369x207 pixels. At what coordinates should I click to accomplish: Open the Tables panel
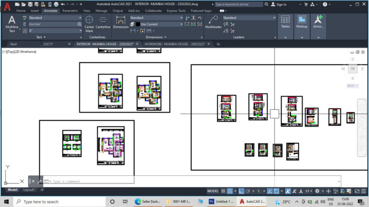286,26
